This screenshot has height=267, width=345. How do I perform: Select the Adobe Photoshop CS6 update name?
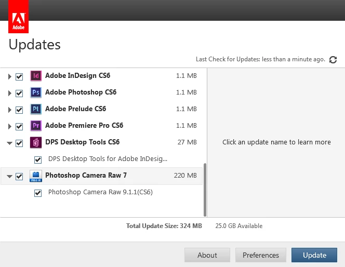tap(81, 92)
